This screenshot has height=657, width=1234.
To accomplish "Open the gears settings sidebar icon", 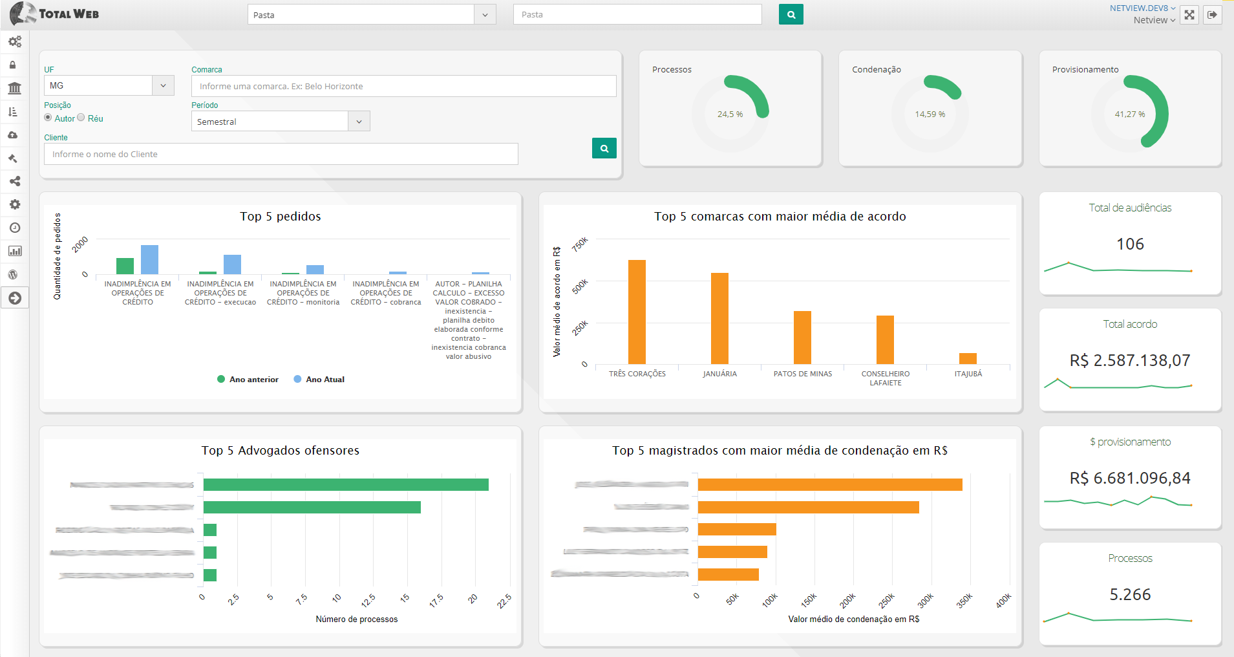I will [14, 41].
